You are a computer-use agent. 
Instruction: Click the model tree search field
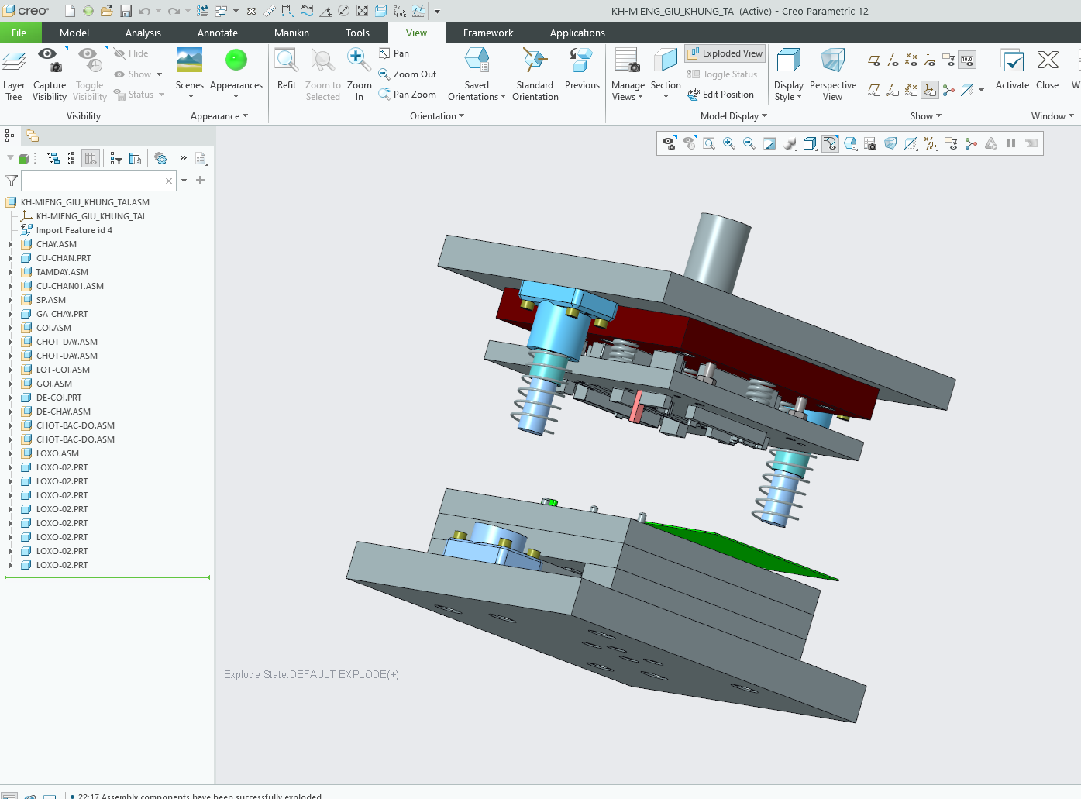coord(93,181)
